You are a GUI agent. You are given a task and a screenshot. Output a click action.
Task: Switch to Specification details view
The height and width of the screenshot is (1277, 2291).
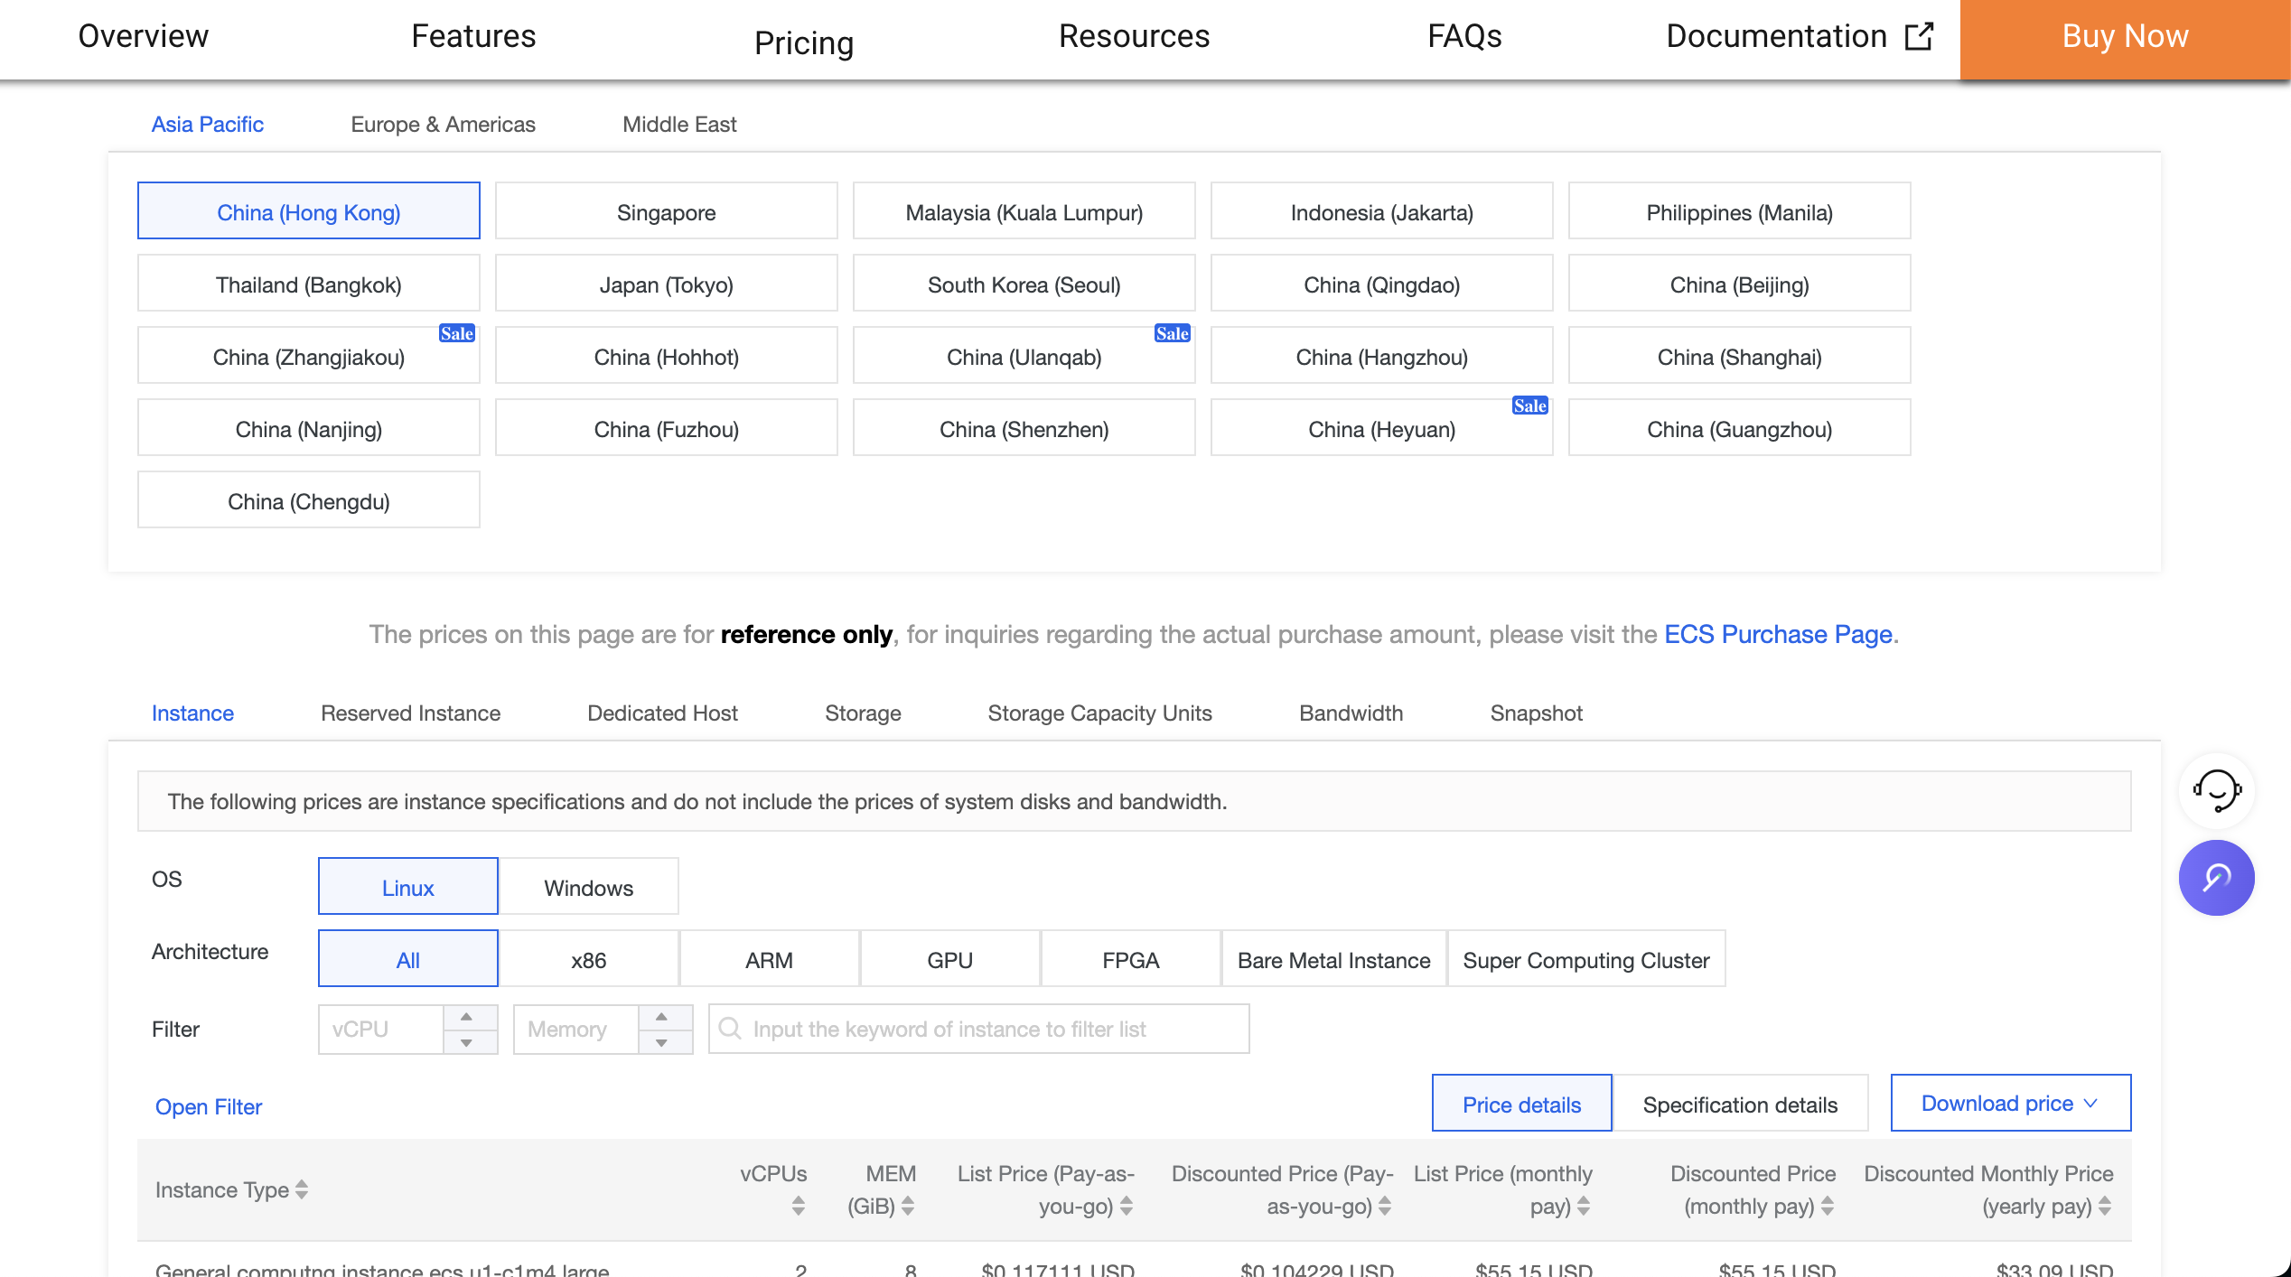(1740, 1104)
